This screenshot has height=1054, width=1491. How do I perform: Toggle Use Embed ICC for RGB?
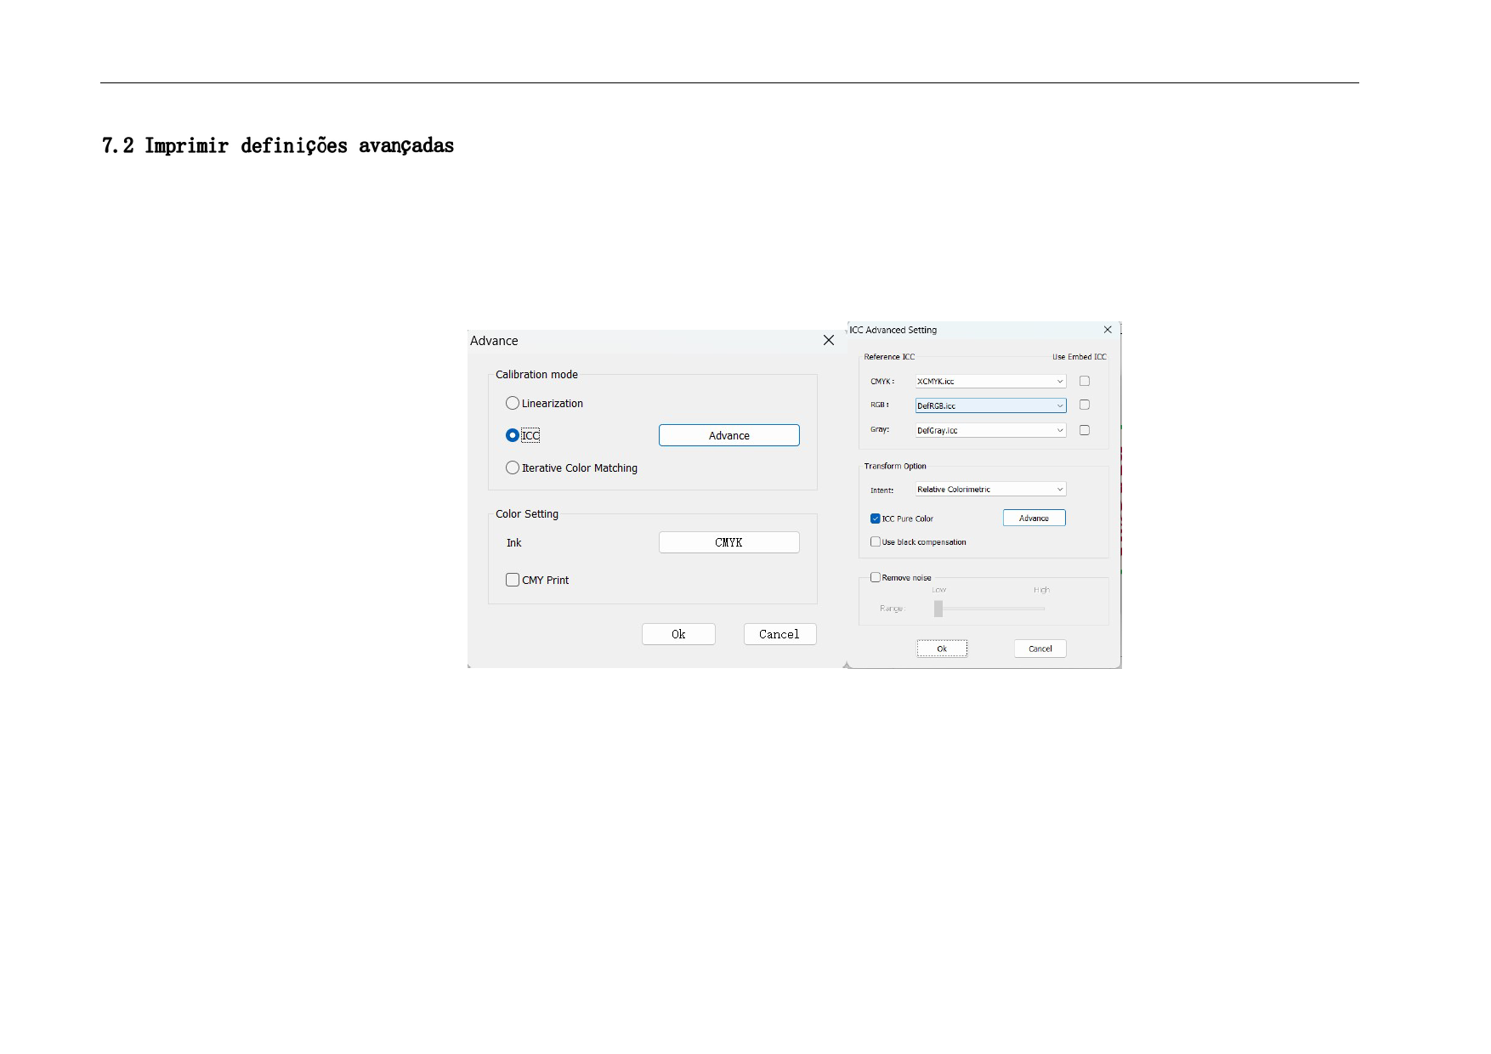(x=1085, y=405)
